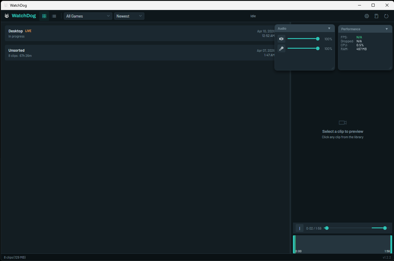Collapse the Performance panel
The width and height of the screenshot is (394, 261).
pos(386,29)
